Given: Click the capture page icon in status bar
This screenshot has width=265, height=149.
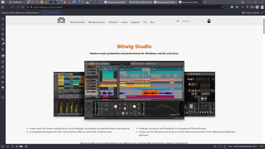Looking at the screenshot, I should tap(215, 146).
